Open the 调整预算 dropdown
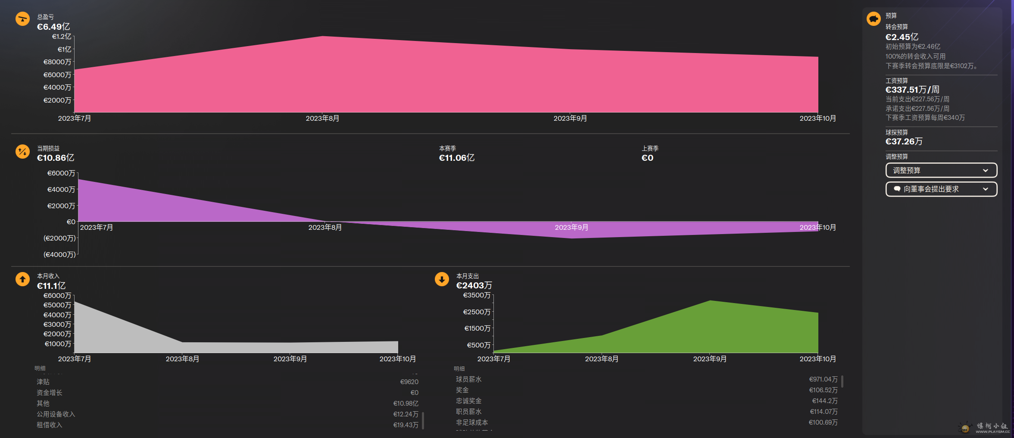 click(x=941, y=170)
